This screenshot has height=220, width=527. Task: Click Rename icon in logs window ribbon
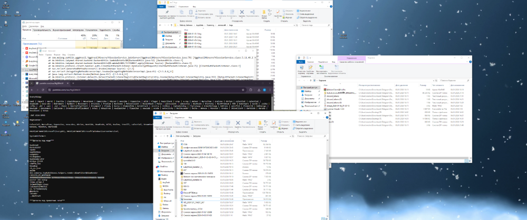click(252, 12)
